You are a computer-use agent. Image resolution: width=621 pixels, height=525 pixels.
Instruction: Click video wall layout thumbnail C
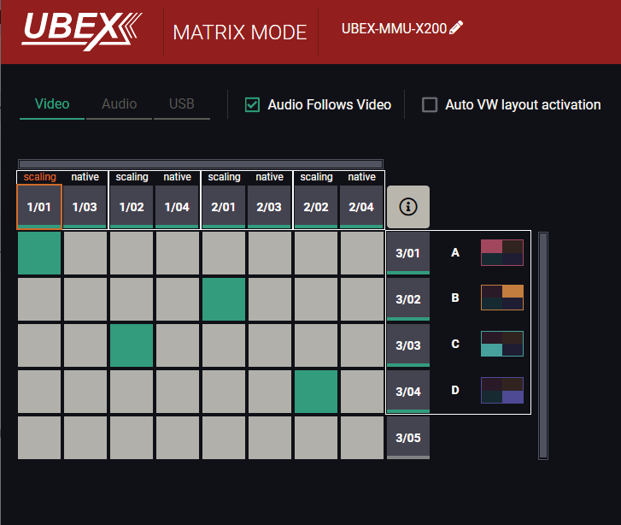pos(502,344)
